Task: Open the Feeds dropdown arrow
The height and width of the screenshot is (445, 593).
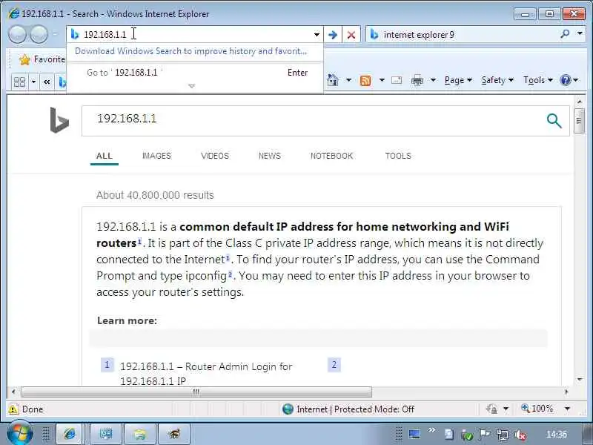Action: click(x=382, y=80)
